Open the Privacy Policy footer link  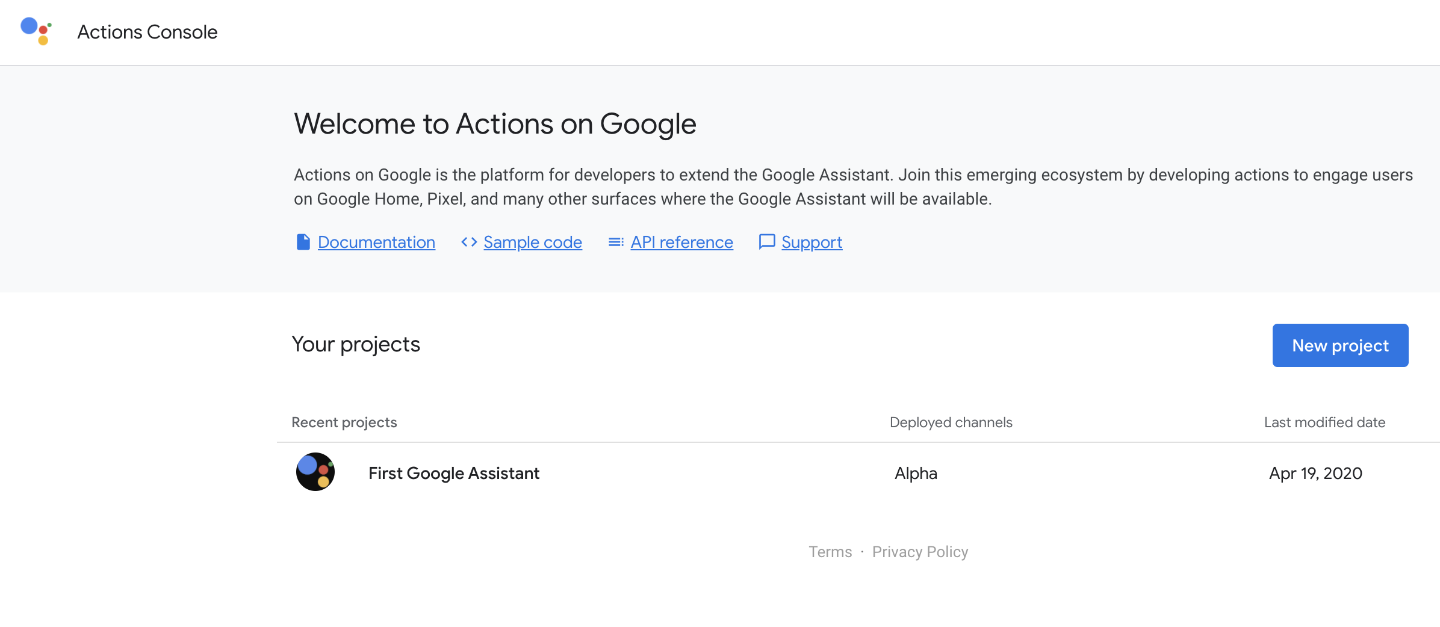[x=920, y=552]
